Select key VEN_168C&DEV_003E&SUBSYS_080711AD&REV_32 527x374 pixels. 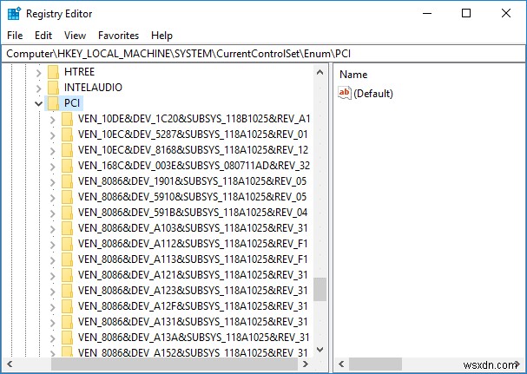[x=194, y=166]
